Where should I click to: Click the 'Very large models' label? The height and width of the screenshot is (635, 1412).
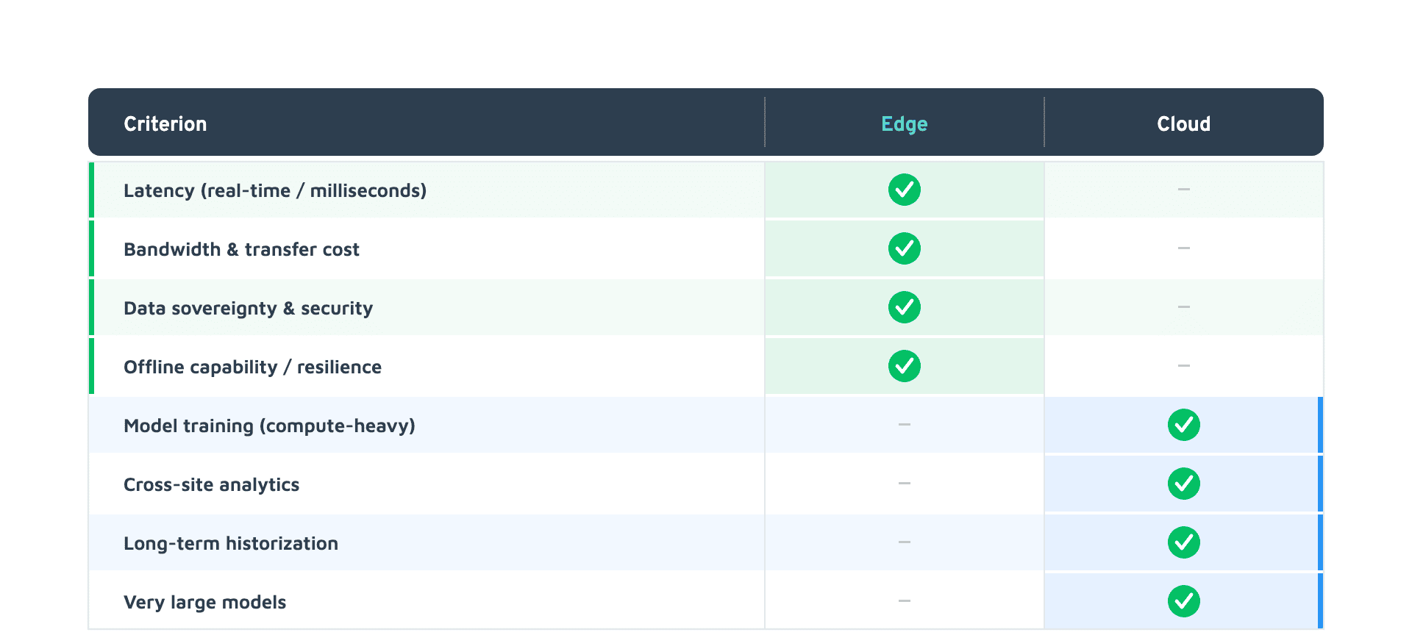204,603
